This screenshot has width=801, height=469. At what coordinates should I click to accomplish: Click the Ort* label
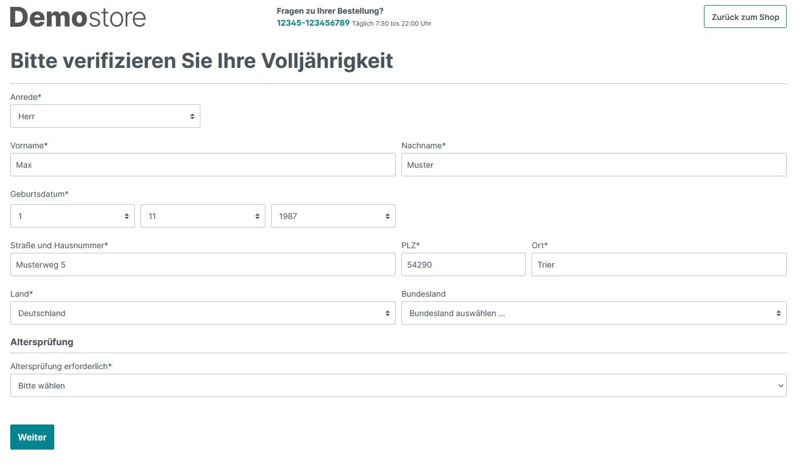click(x=540, y=245)
